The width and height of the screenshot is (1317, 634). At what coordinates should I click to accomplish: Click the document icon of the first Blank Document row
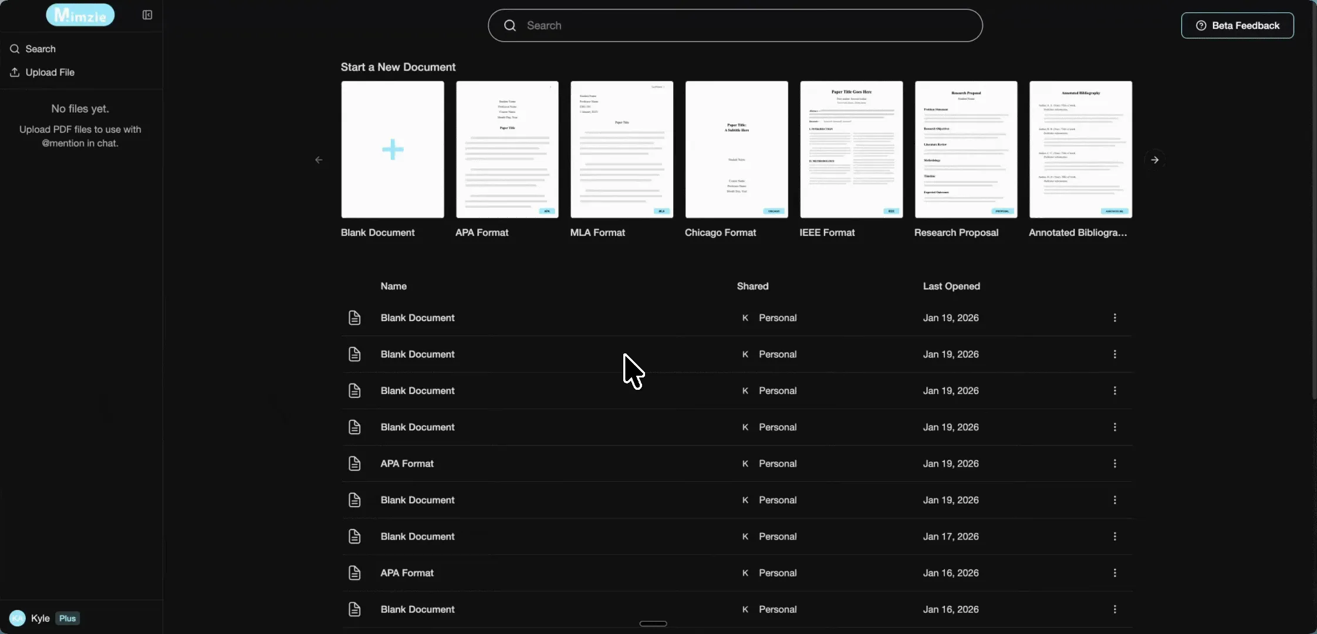[354, 318]
